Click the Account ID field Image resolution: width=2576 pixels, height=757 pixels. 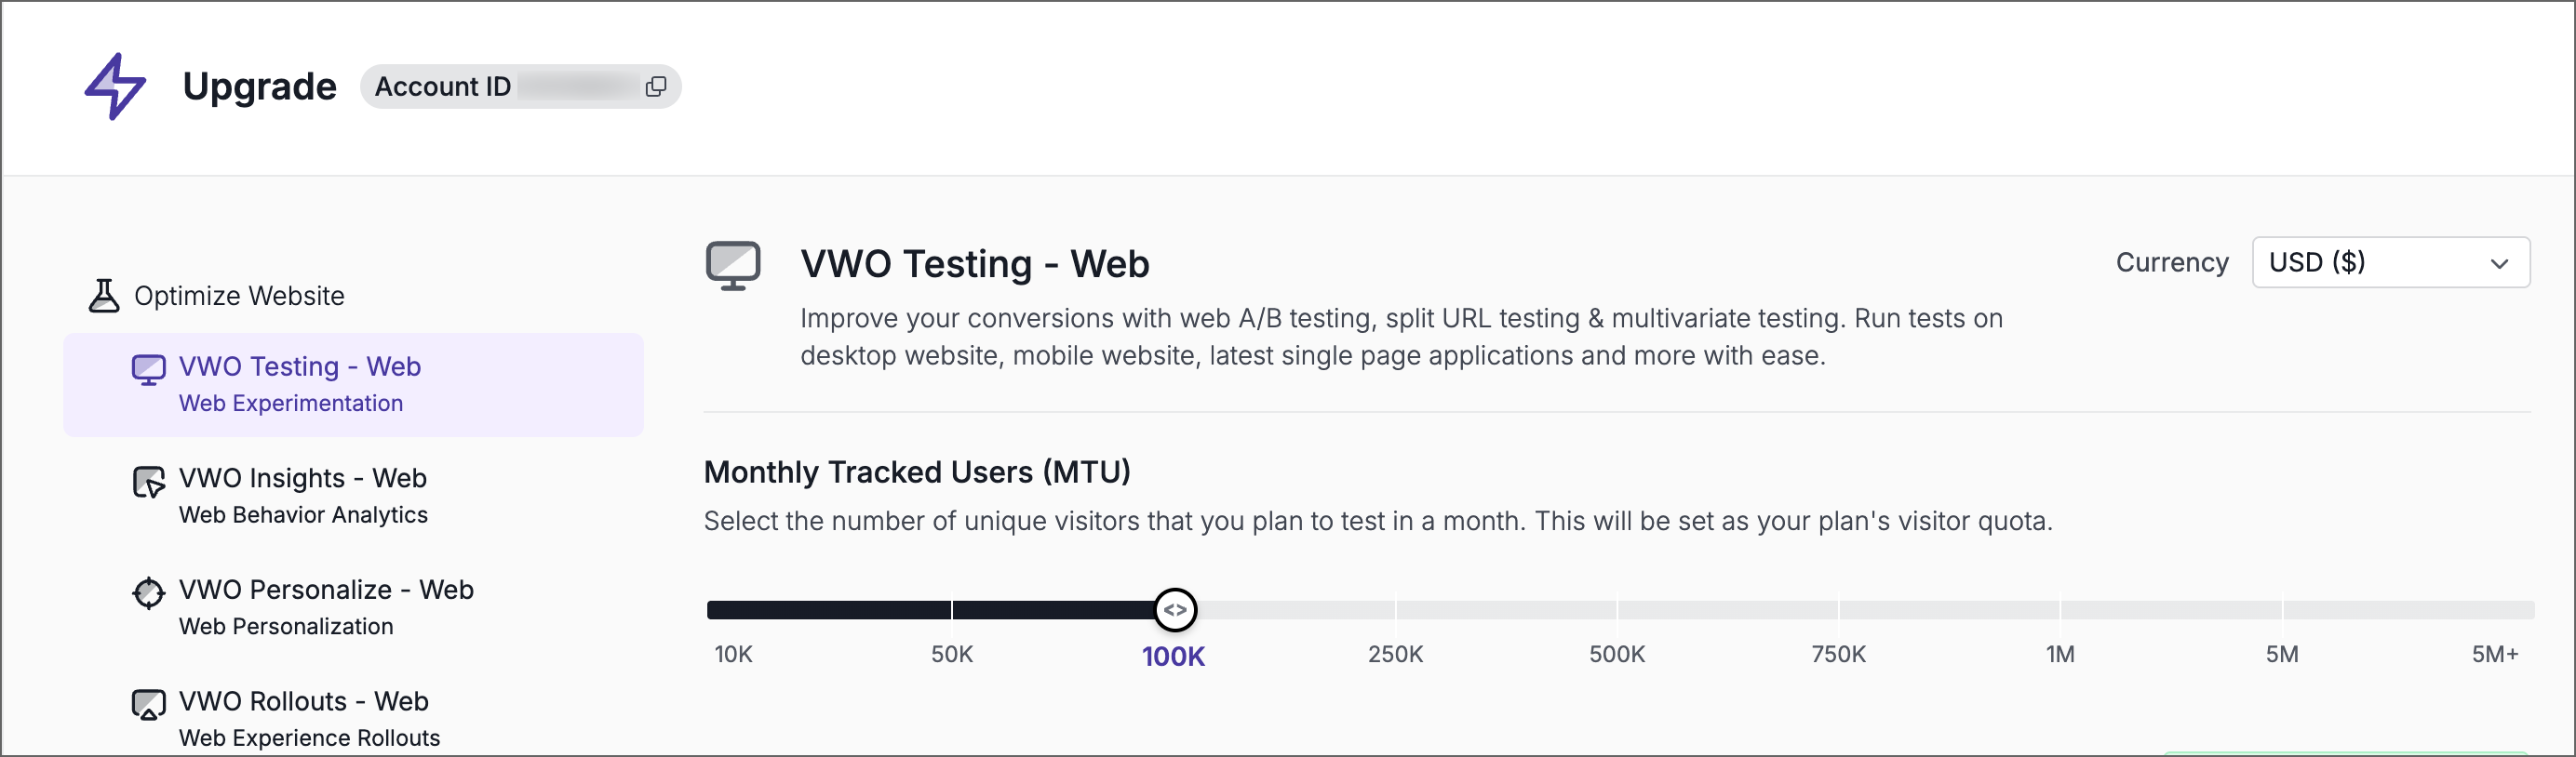tap(520, 86)
